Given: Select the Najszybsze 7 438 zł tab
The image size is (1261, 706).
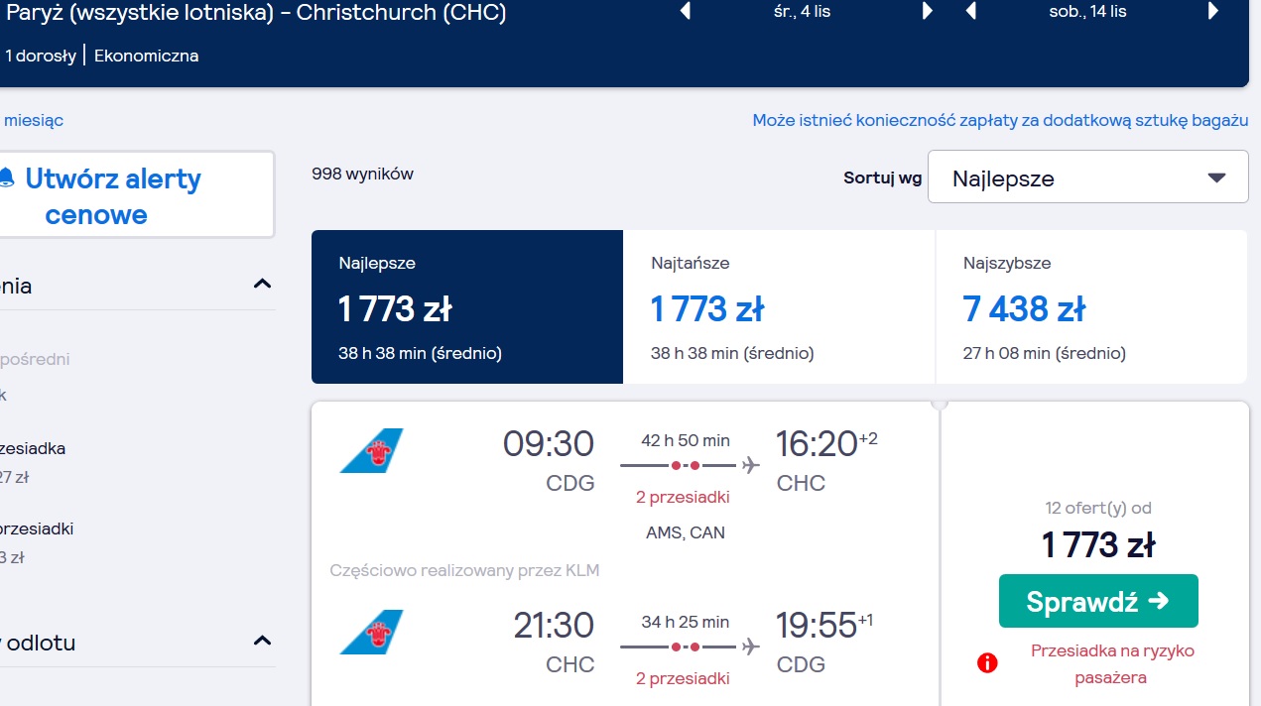Looking at the screenshot, I should [x=1091, y=307].
